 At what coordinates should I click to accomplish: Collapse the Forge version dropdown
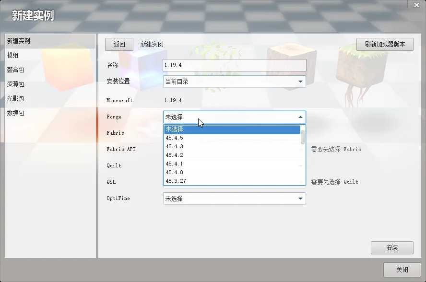235,117
